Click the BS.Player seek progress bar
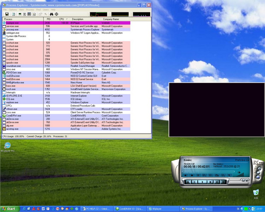The image size is (265, 212). click(x=208, y=170)
